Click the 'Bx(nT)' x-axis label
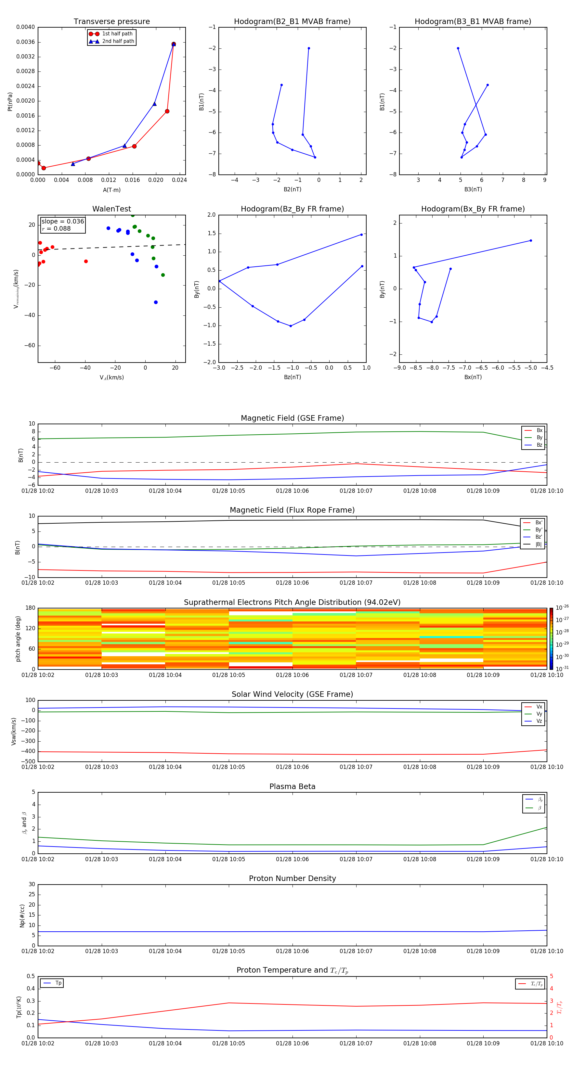 click(473, 377)
